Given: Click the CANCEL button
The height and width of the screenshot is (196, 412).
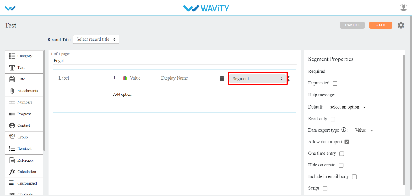Looking at the screenshot, I should point(352,25).
